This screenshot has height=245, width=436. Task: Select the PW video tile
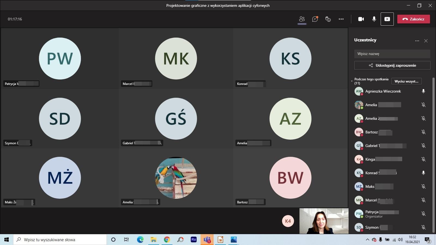tap(60, 58)
